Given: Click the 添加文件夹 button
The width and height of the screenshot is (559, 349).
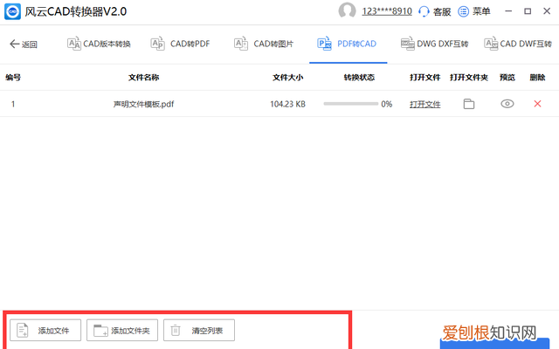Looking at the screenshot, I should tap(122, 330).
